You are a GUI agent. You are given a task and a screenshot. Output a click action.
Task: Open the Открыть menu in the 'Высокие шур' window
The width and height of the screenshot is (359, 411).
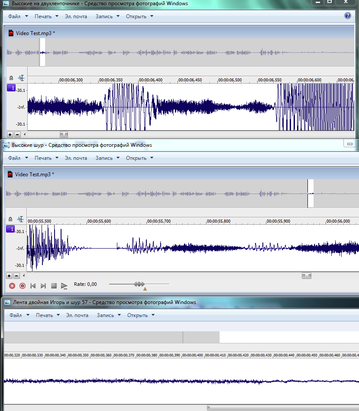click(x=136, y=158)
